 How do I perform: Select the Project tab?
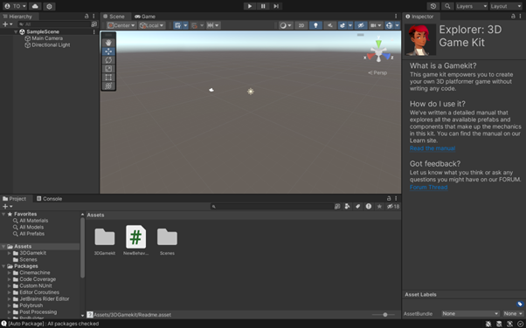15,199
